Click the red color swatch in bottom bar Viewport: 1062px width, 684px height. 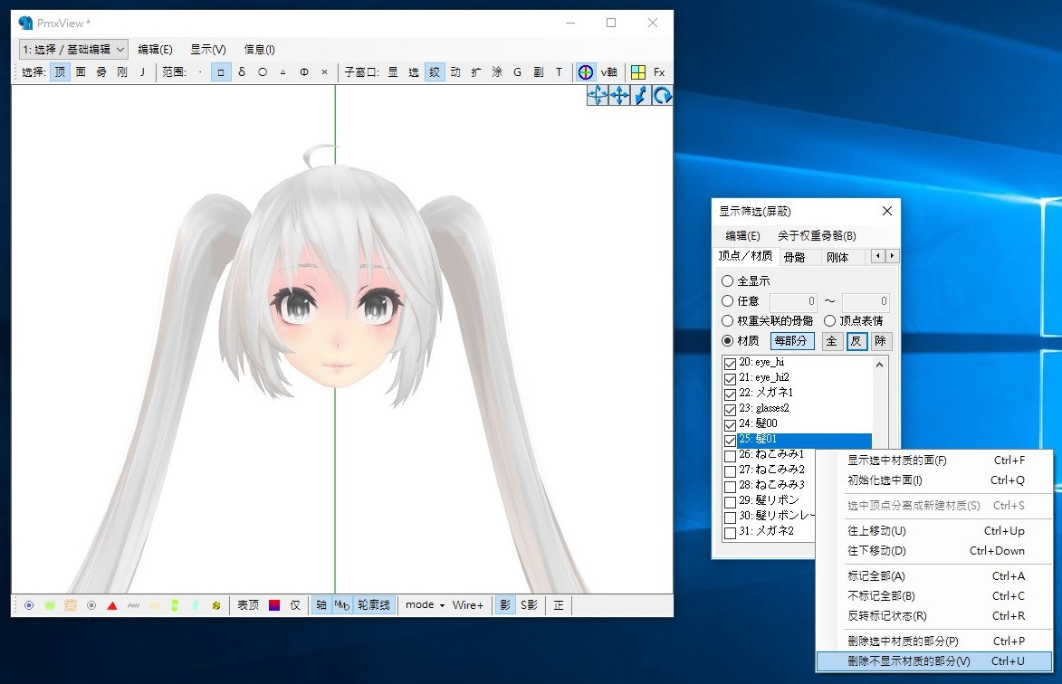point(273,604)
